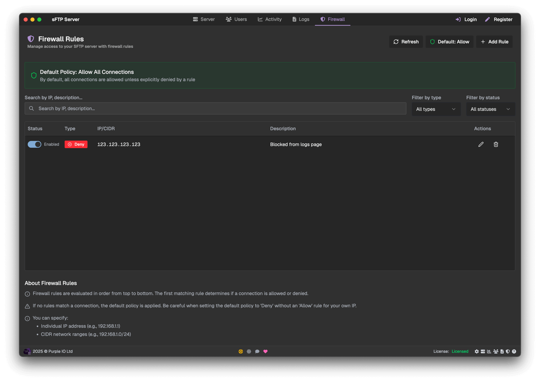Toggle the Default: Allow policy button
The width and height of the screenshot is (540, 382).
tap(449, 42)
